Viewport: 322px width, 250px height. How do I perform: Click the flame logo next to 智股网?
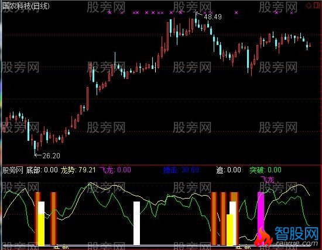click(263, 237)
